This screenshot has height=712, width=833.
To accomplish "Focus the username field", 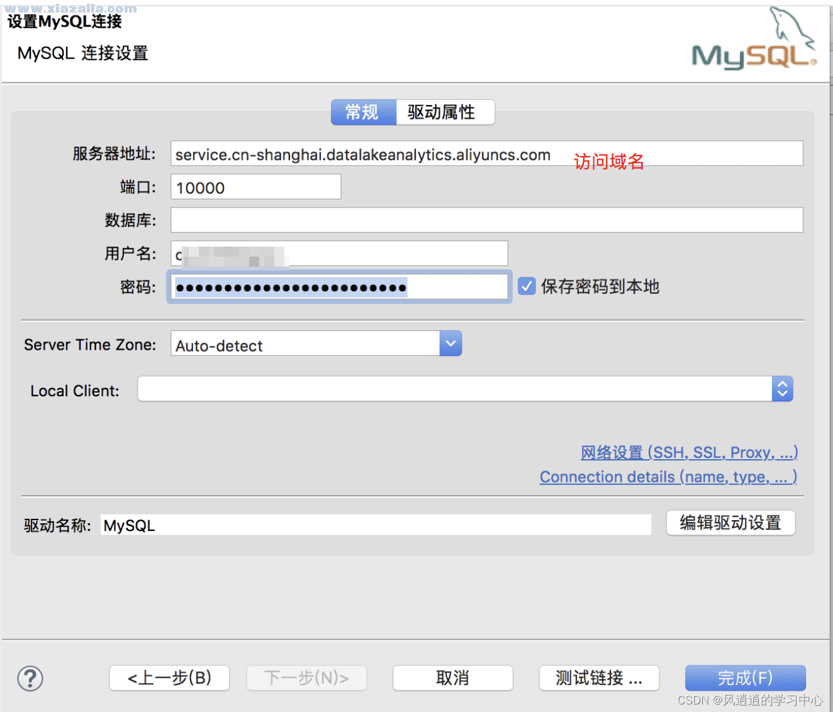I will (339, 253).
